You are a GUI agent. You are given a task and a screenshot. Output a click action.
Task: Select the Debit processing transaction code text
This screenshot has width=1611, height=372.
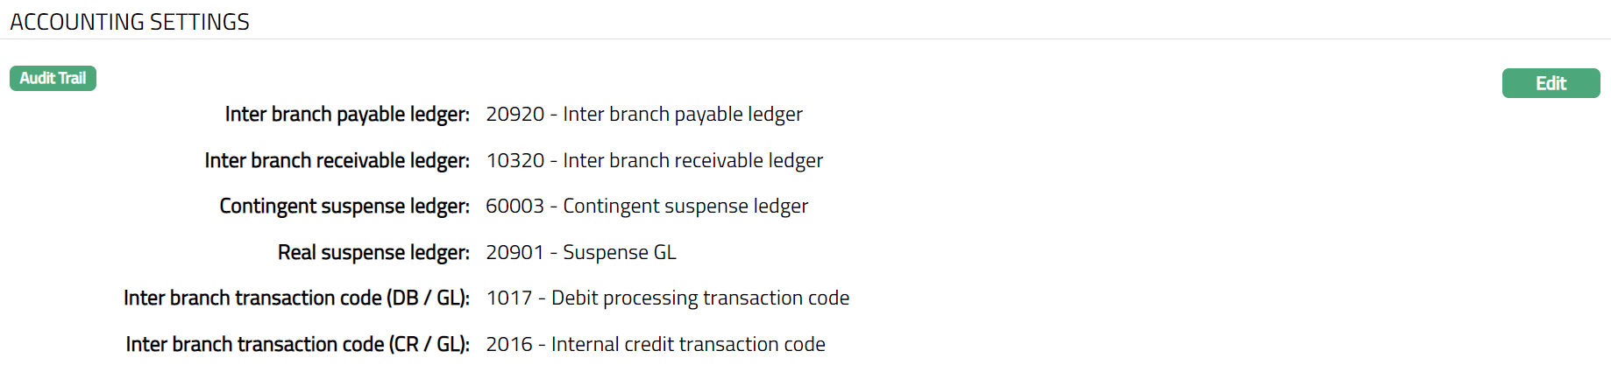[700, 298]
